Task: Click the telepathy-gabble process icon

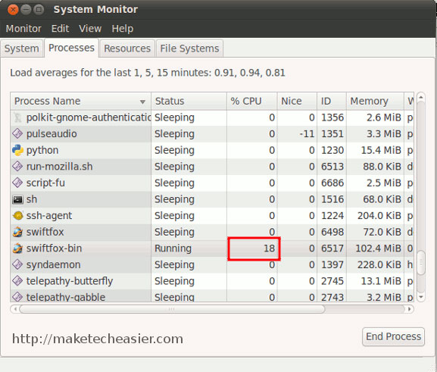Action: click(x=17, y=297)
